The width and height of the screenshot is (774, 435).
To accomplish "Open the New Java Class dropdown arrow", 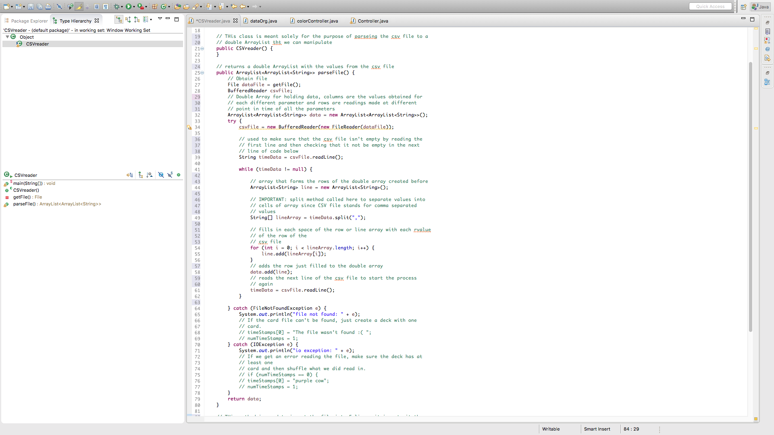I will [169, 7].
